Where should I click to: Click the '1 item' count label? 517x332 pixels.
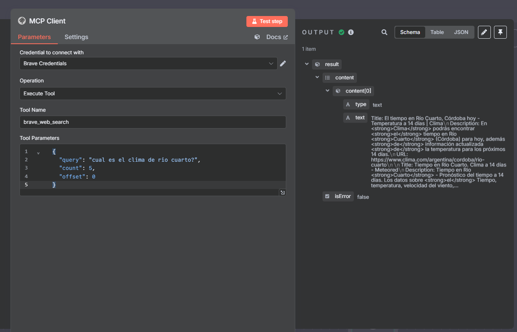pos(309,49)
